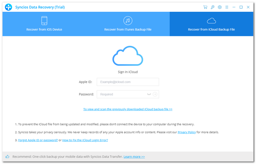Open the register key icon
256x164 pixels.
[212, 7]
